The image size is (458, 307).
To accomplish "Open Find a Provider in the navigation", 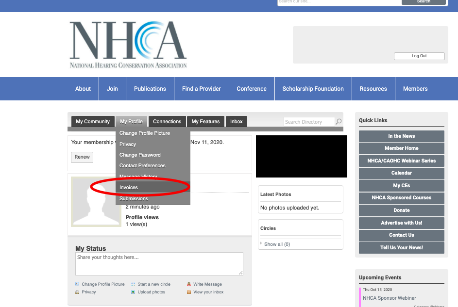I will [x=201, y=89].
